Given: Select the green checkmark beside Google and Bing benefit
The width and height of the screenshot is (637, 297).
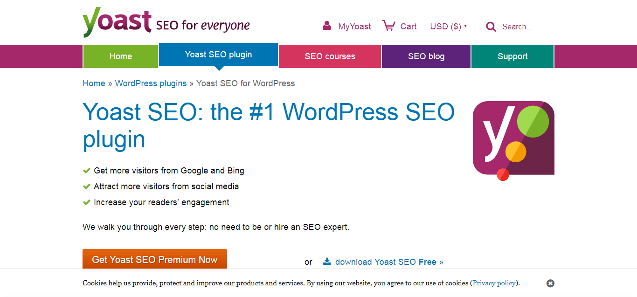Looking at the screenshot, I should coord(87,170).
